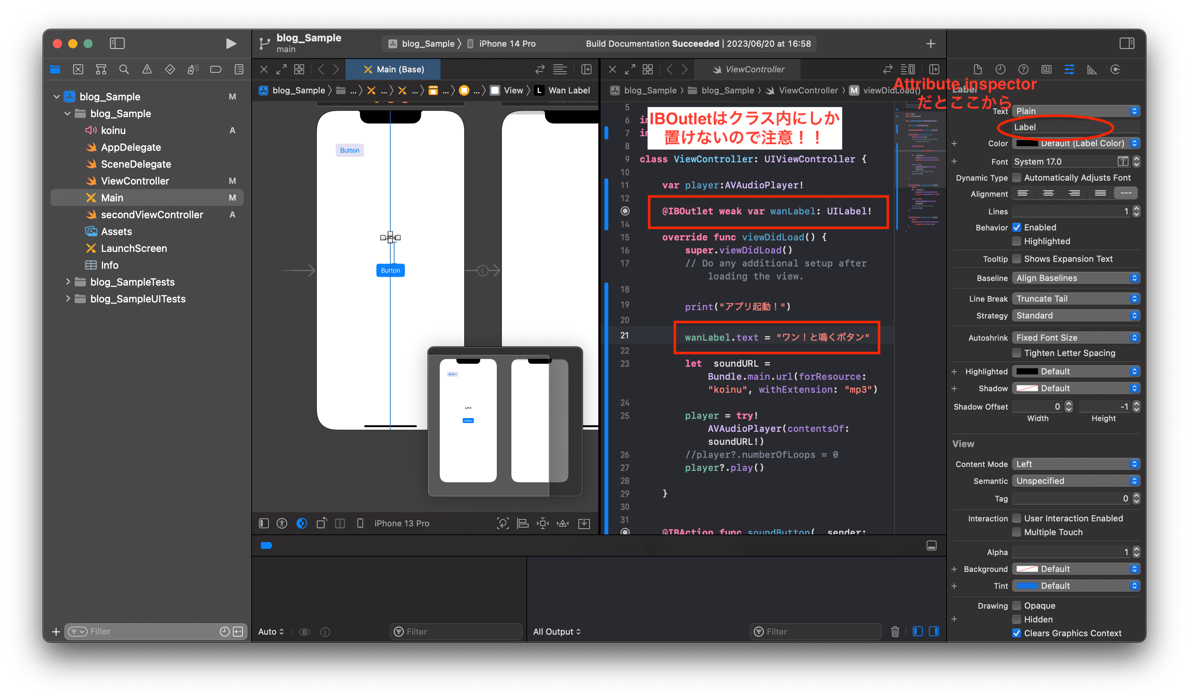
Task: Check the Highlighted behavior checkbox
Action: pos(1017,242)
